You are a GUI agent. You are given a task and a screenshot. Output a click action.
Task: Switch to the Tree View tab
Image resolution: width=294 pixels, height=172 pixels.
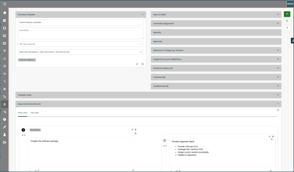click(35, 113)
